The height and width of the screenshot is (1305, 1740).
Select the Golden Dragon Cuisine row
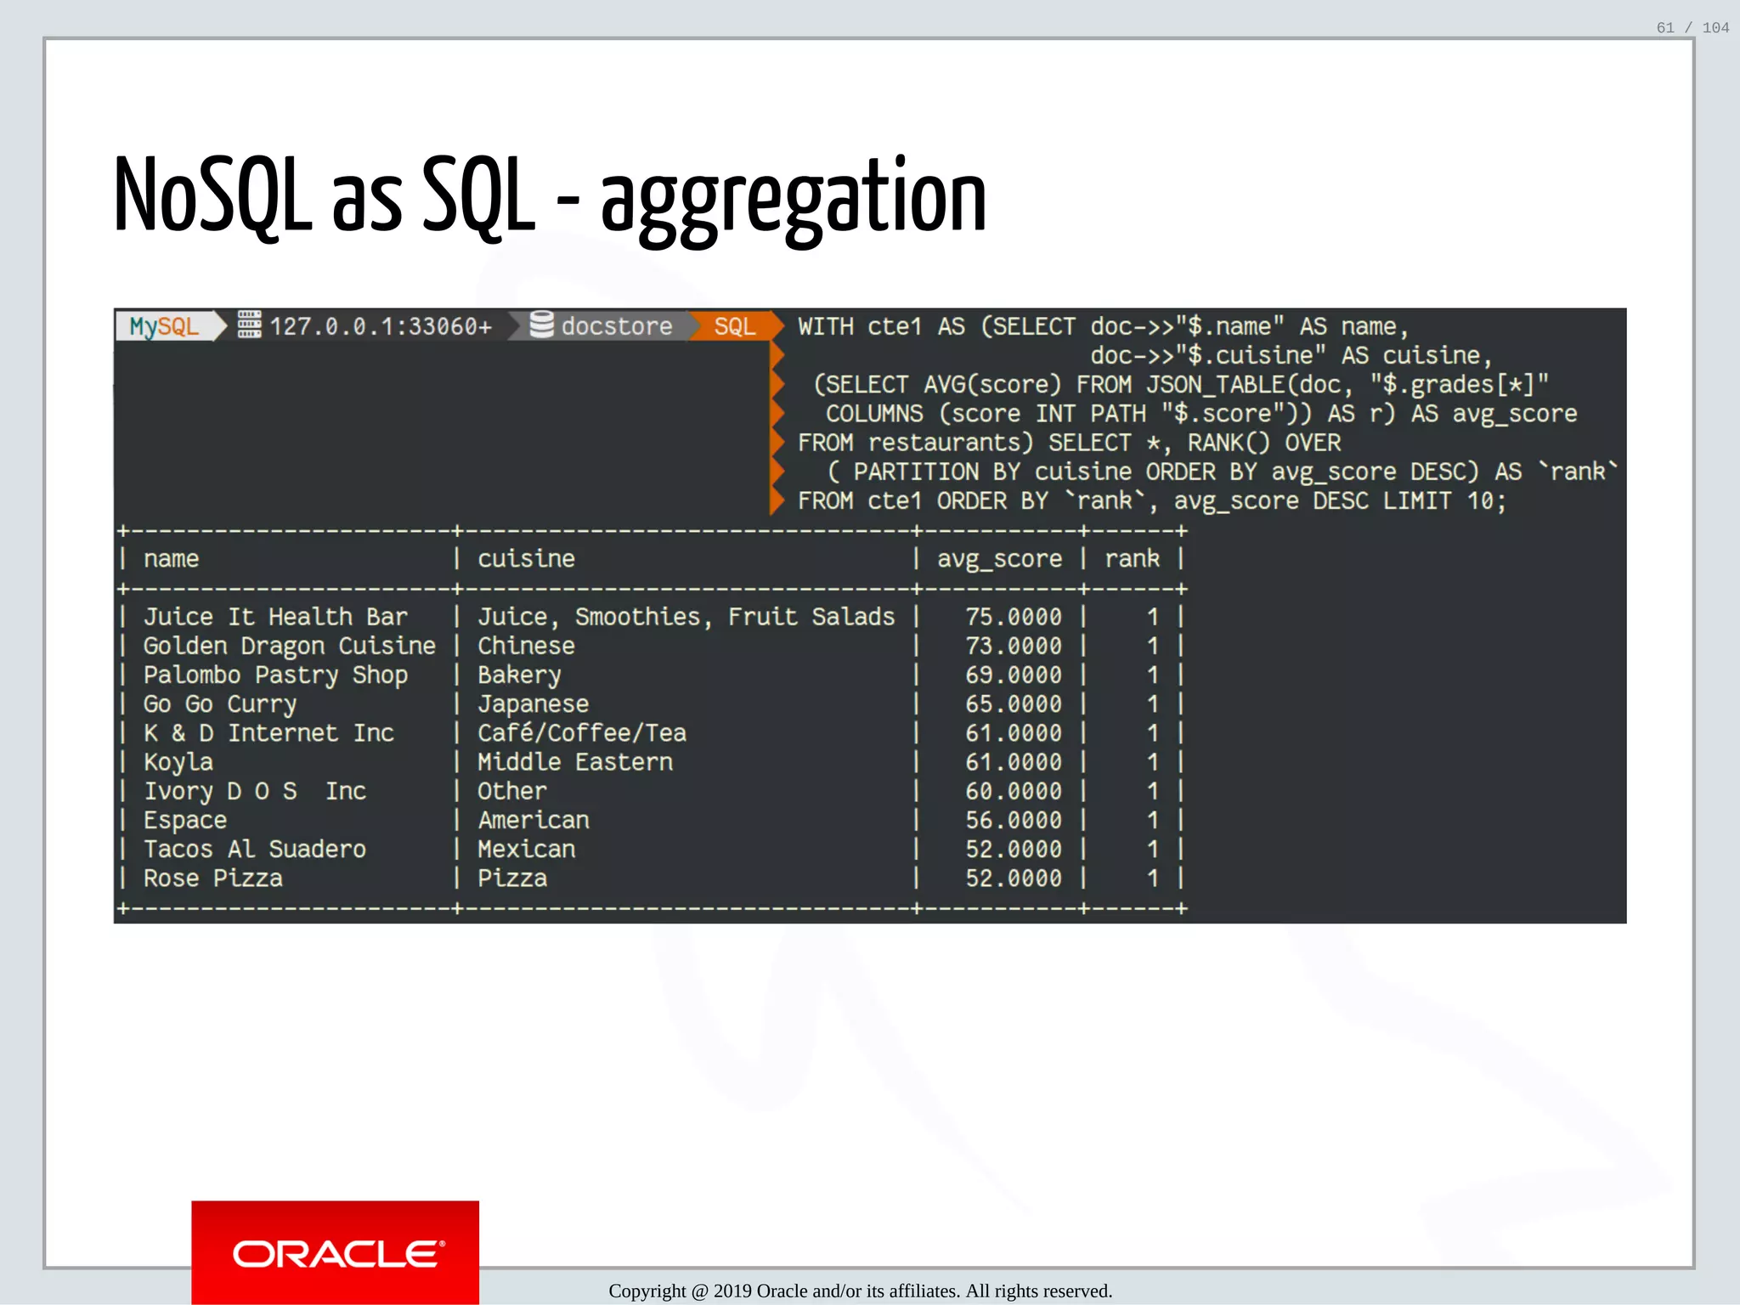pyautogui.click(x=289, y=646)
